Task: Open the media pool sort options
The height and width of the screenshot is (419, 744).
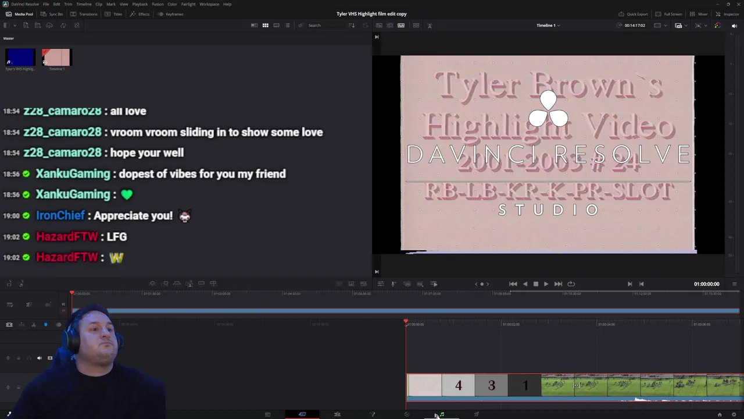Action: (x=351, y=26)
